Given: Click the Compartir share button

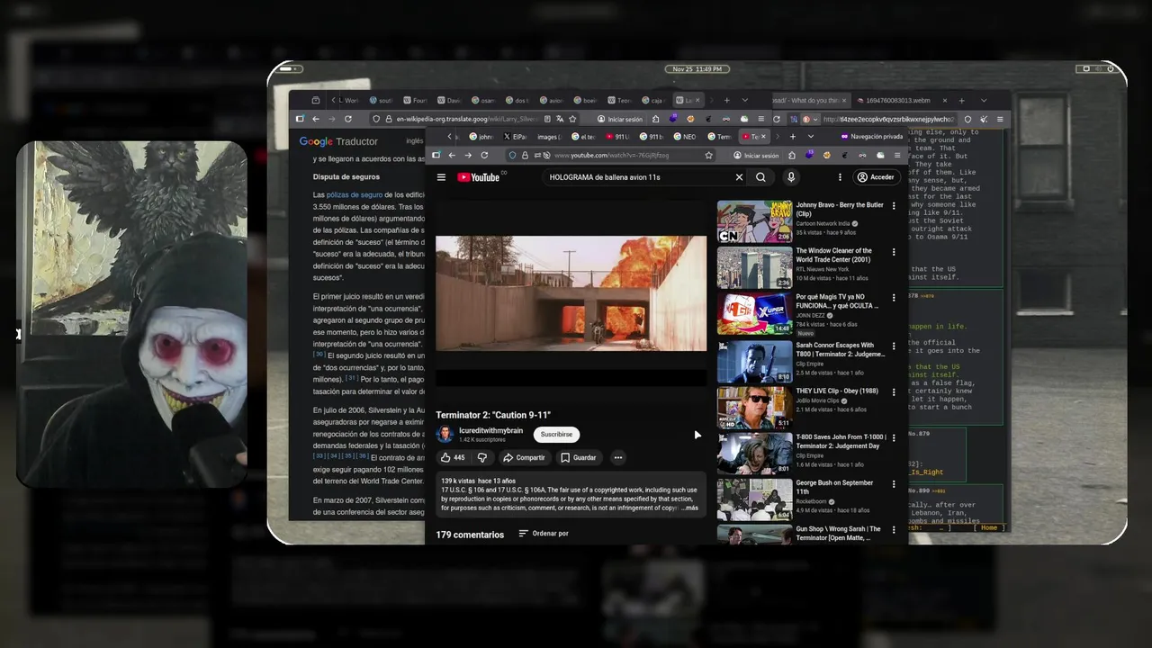Looking at the screenshot, I should click(524, 457).
